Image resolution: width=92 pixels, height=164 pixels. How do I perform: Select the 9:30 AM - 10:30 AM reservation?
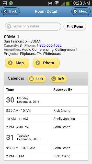tap(46, 148)
